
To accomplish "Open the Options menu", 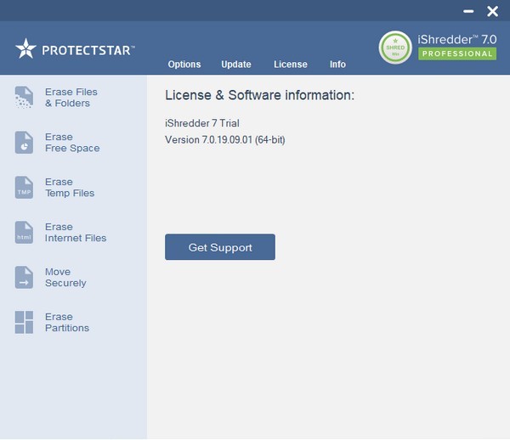I will (x=184, y=65).
